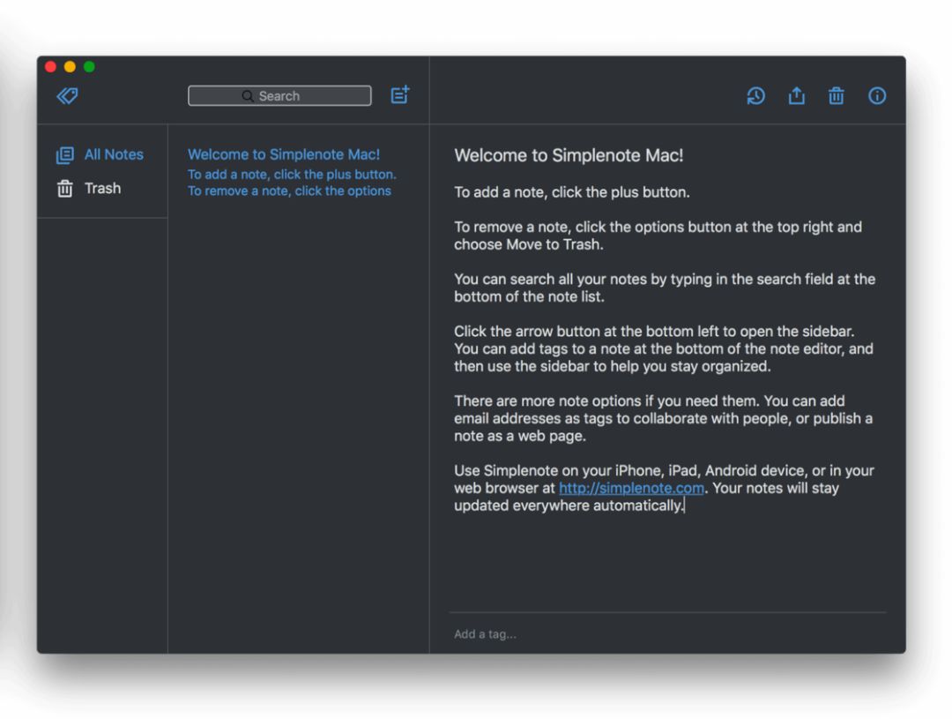Viewport: 952px width, 719px height.
Task: Move note to trash via toolbar icon
Action: pos(837,96)
